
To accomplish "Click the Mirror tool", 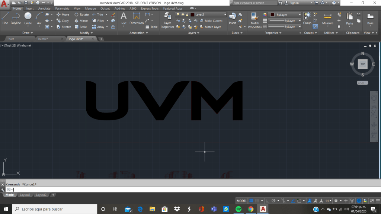I will pyautogui.click(x=81, y=21).
